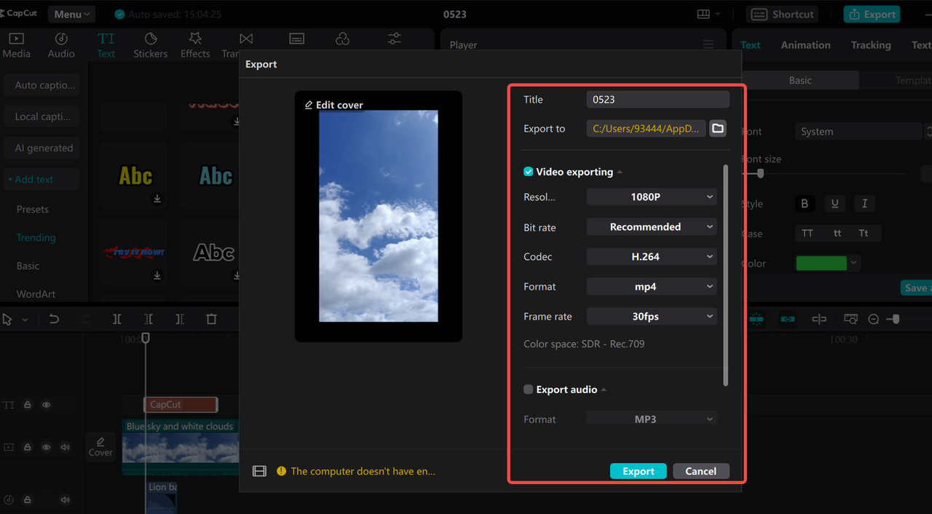Lock the text track
Image resolution: width=932 pixels, height=514 pixels.
[27, 405]
